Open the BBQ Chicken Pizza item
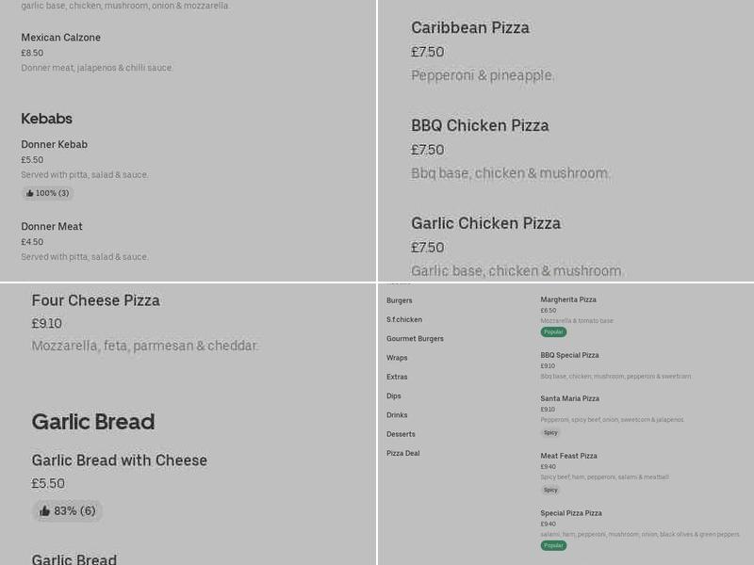 click(x=480, y=125)
